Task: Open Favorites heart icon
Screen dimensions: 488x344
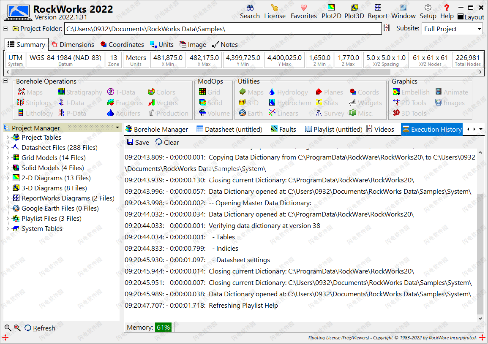Action: tap(303, 12)
